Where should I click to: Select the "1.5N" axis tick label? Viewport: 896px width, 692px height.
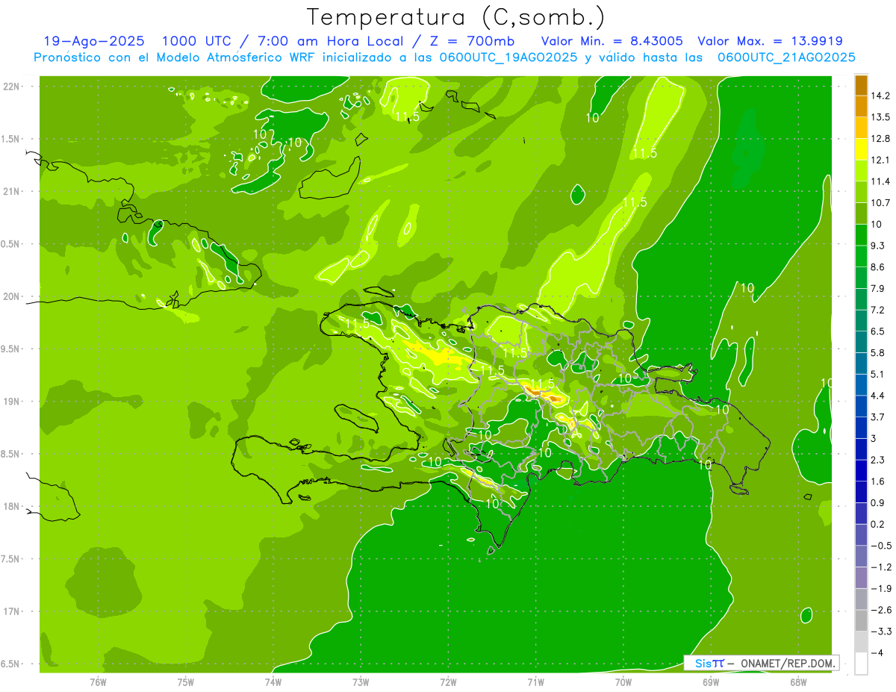(11, 140)
